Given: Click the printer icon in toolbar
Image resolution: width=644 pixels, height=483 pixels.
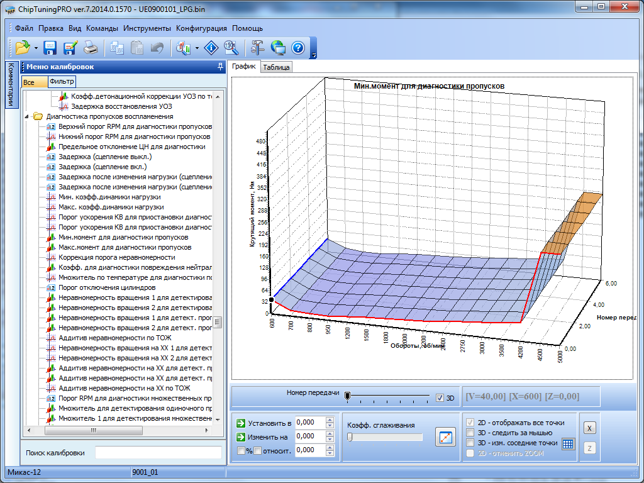Looking at the screenshot, I should (x=91, y=47).
